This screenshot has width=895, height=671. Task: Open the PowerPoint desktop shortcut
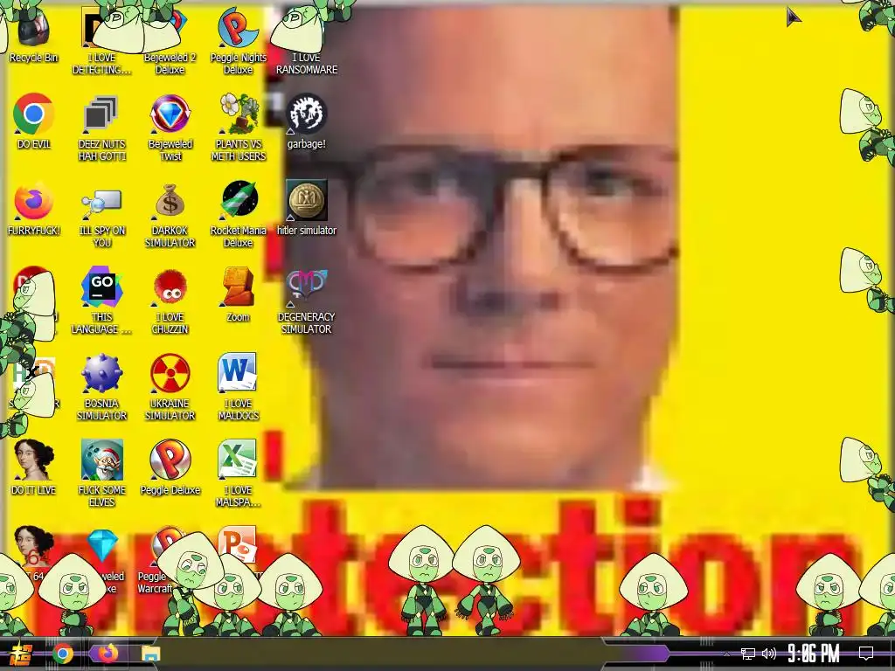238,543
